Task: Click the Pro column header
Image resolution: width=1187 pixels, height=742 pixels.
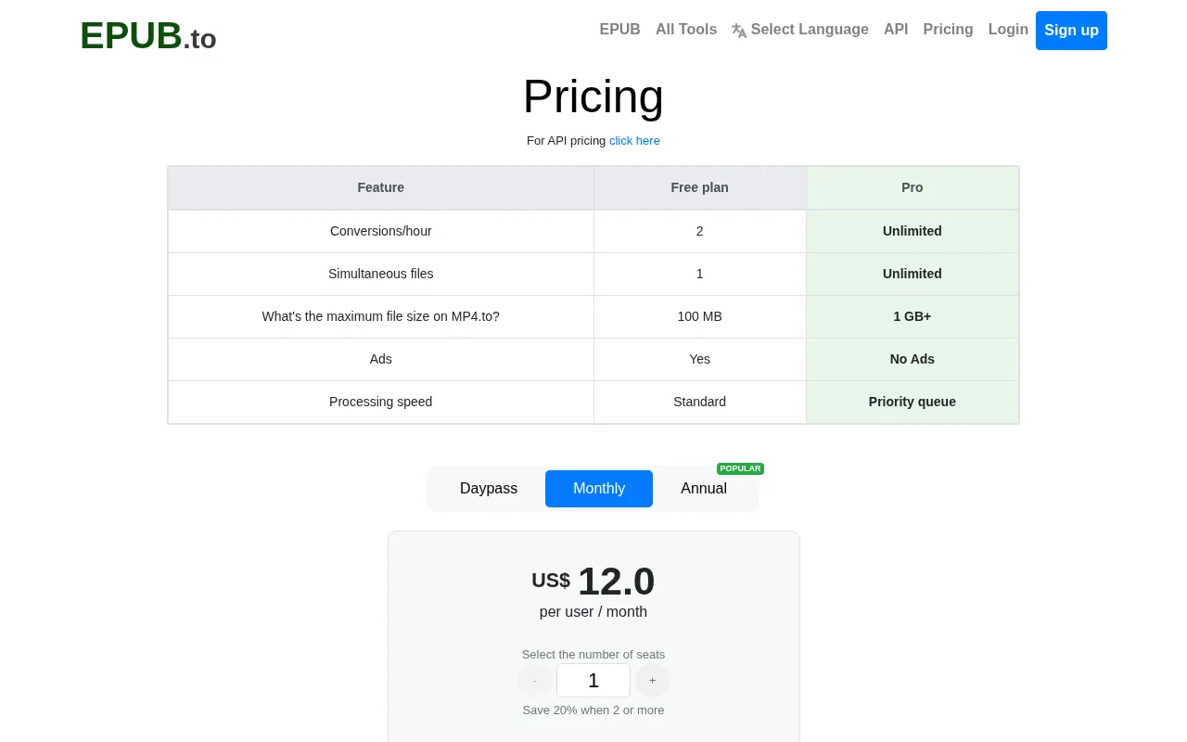Action: coord(913,187)
